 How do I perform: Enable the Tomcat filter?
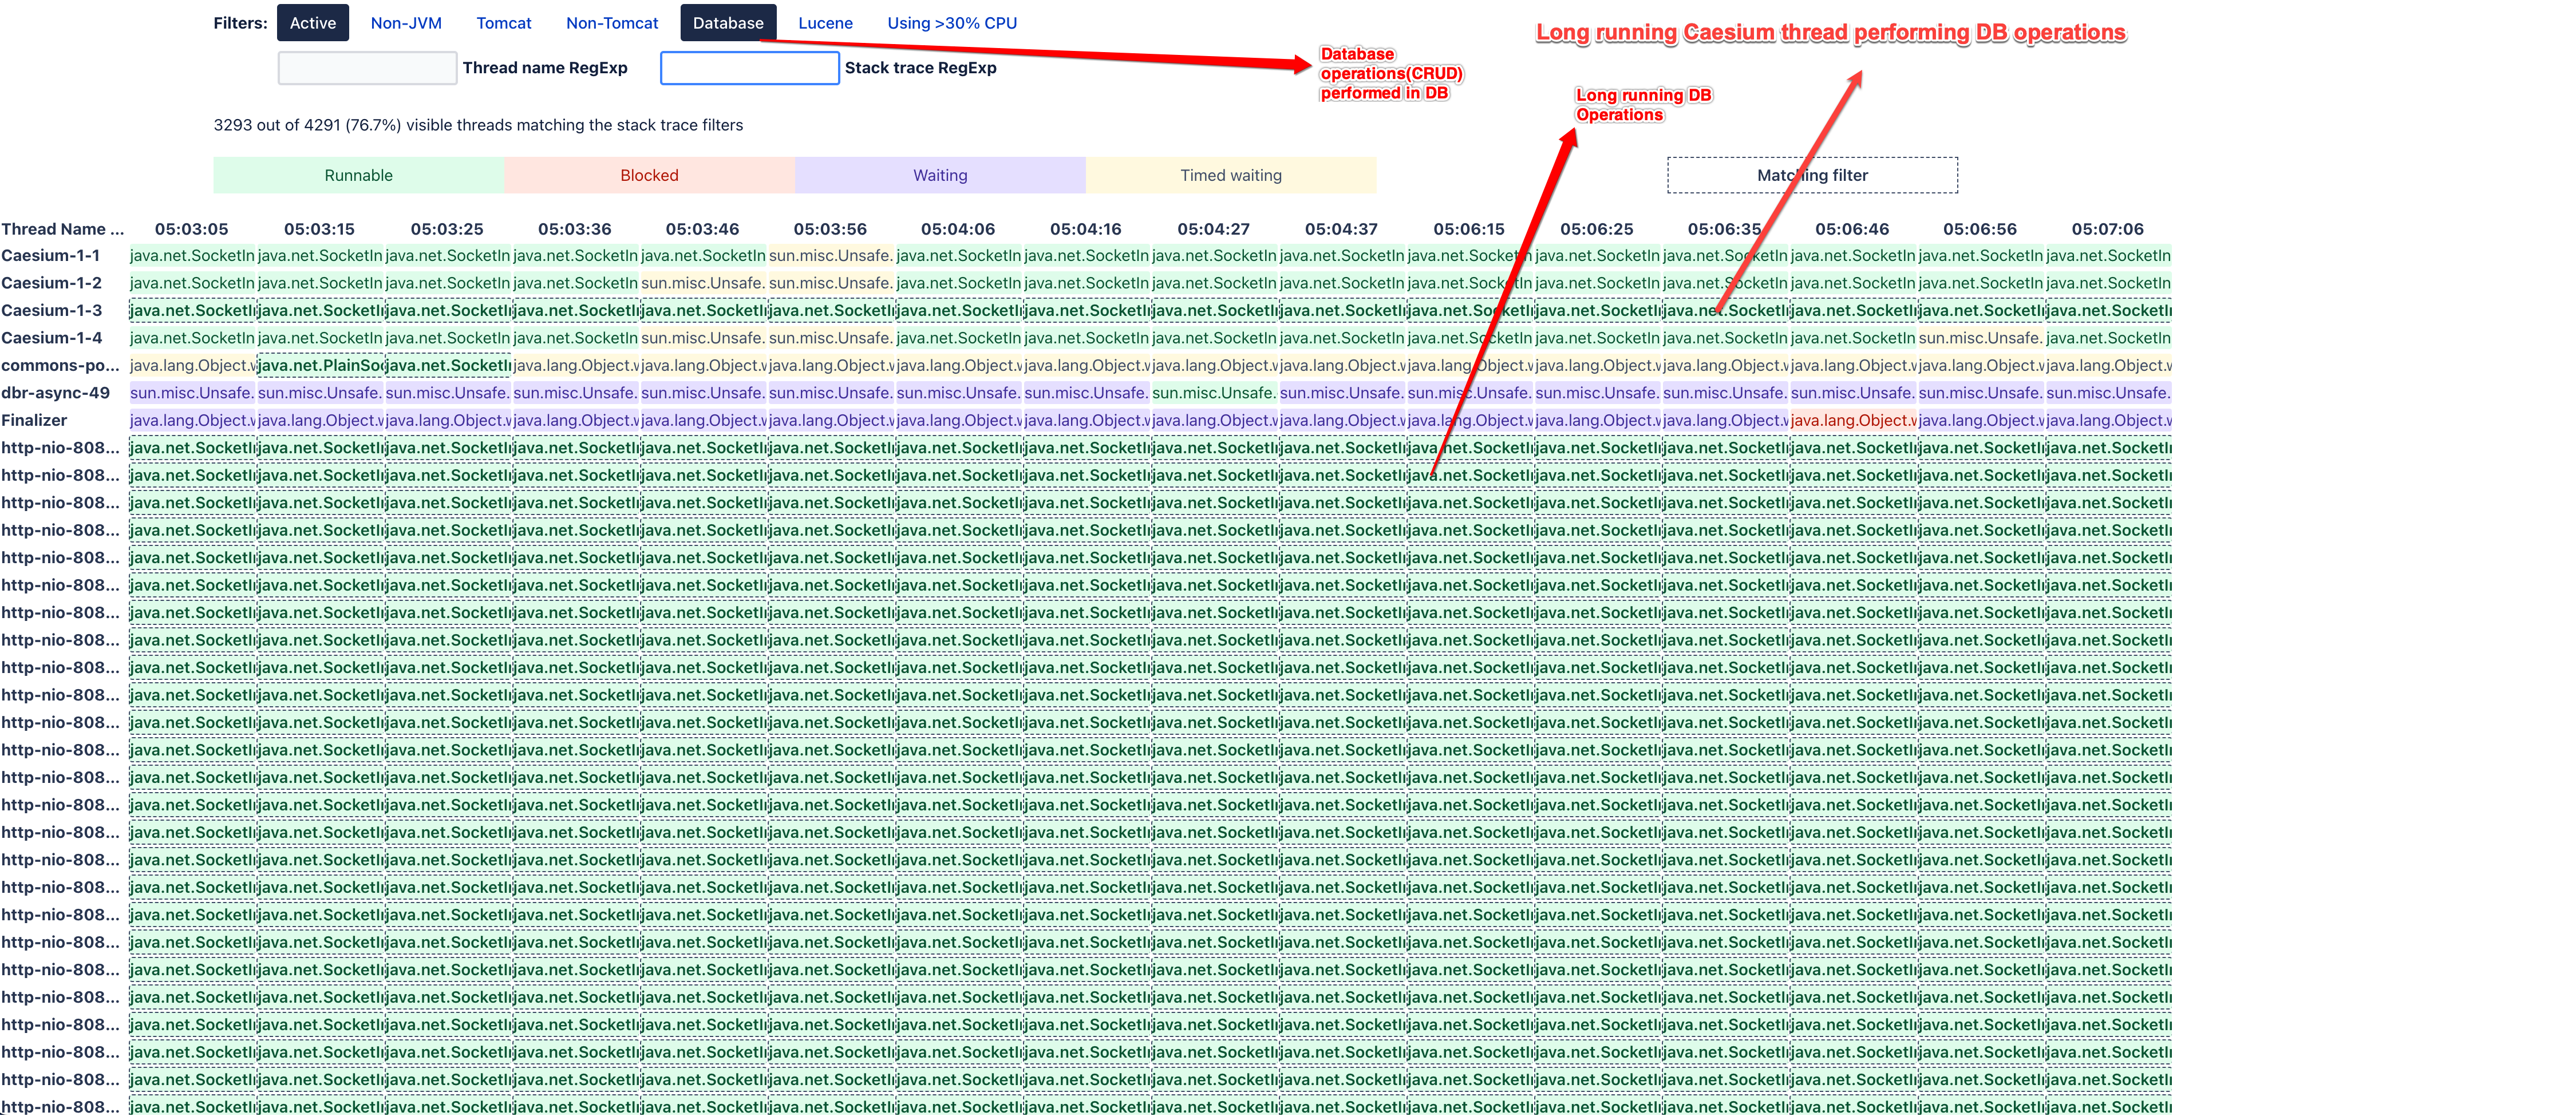click(503, 23)
